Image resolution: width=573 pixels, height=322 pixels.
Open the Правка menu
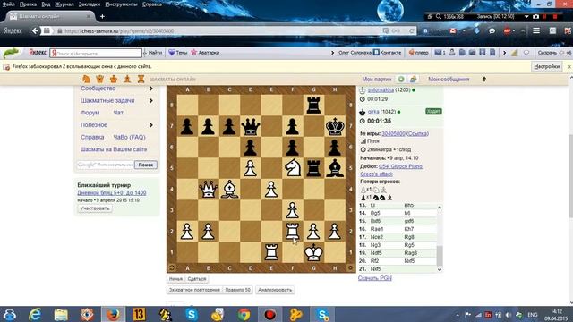pos(28,4)
